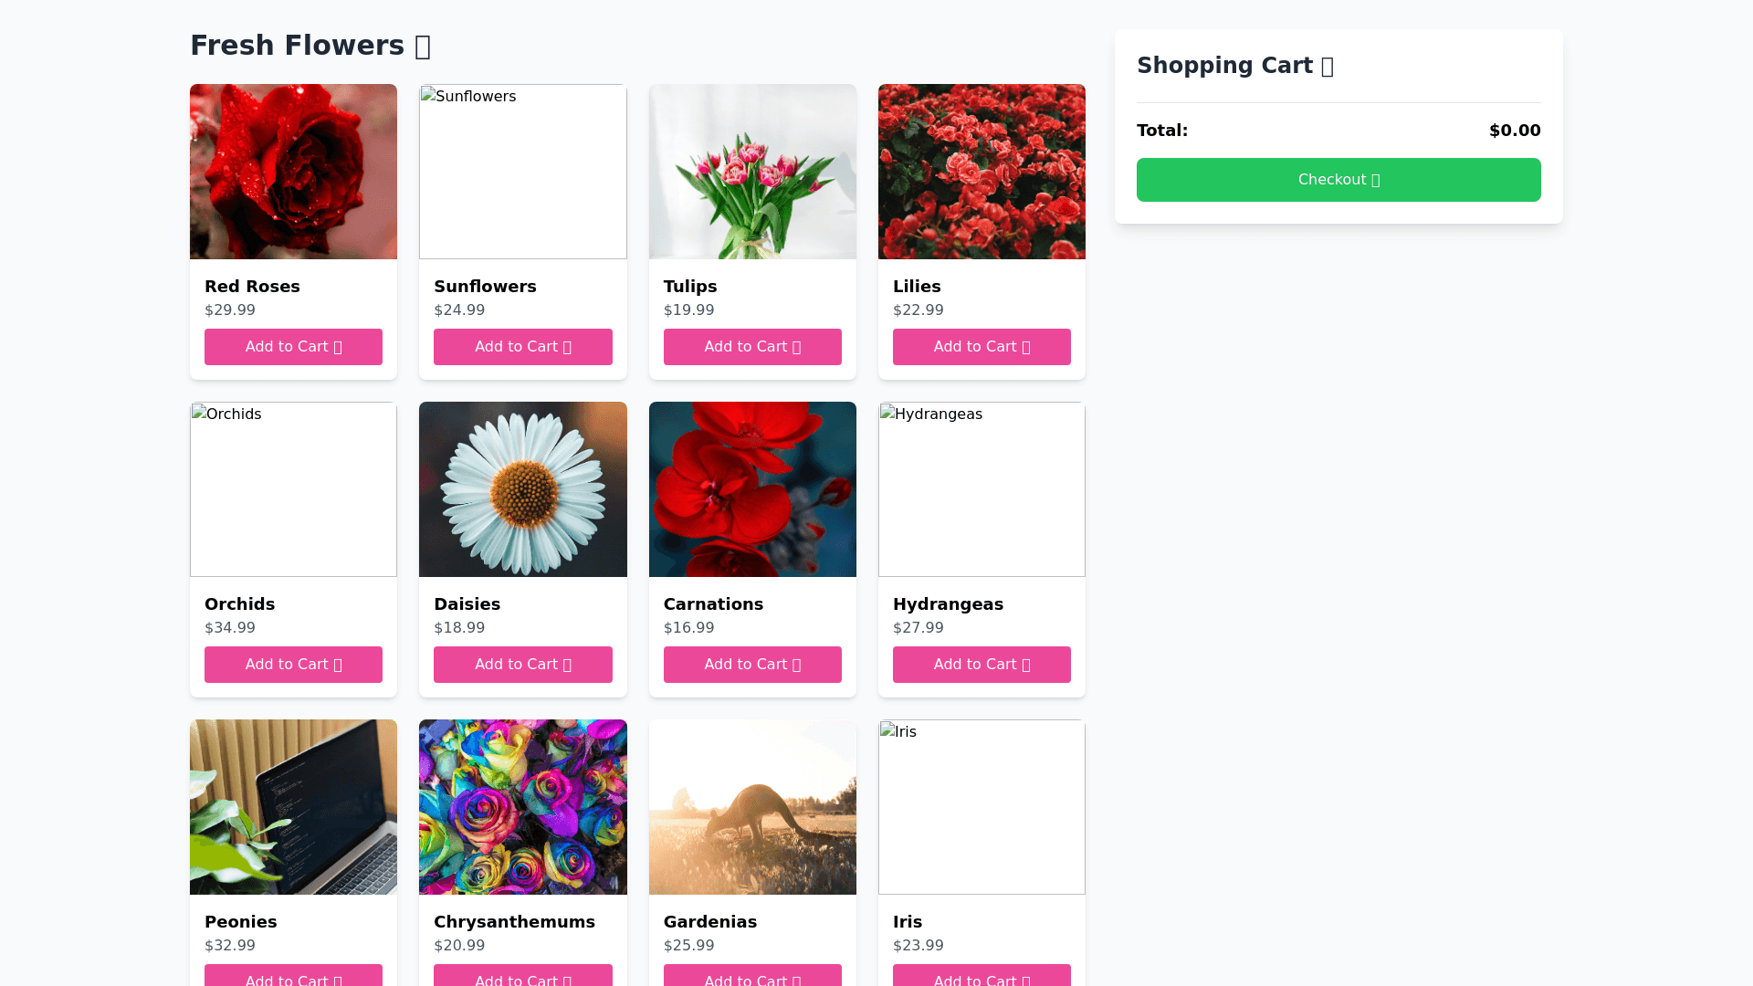View the Daisies flower photo
Image resolution: width=1753 pixels, height=986 pixels.
[x=522, y=489]
